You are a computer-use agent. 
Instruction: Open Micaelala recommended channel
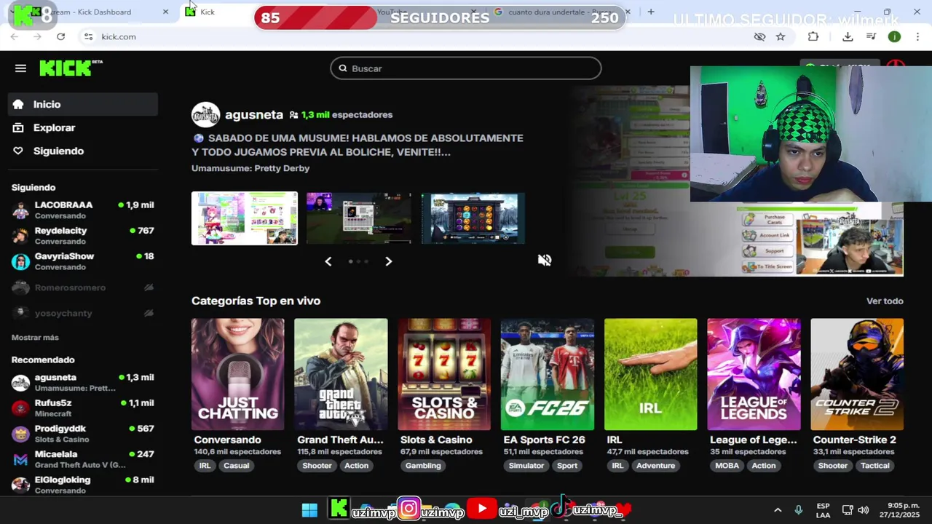pyautogui.click(x=83, y=458)
